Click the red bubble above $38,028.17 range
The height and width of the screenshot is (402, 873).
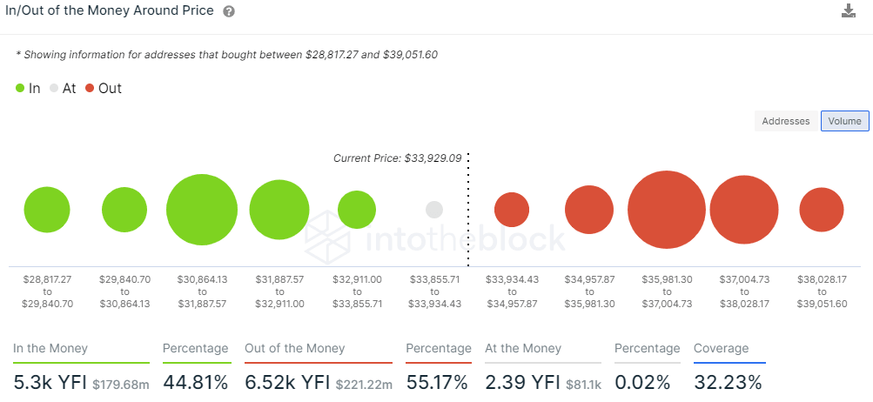(822, 210)
